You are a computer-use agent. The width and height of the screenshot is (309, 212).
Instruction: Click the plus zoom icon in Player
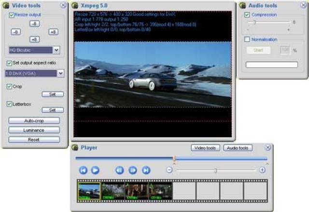pos(262,170)
